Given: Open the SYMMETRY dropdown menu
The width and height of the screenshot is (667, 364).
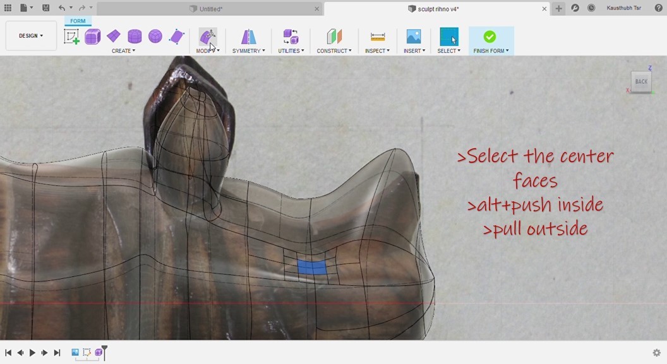Looking at the screenshot, I should 248,50.
